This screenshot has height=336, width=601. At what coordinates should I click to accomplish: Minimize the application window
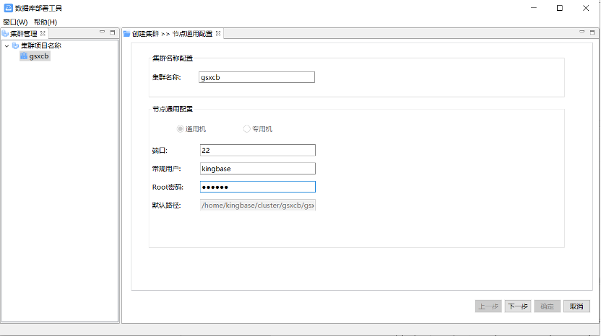tap(534, 8)
